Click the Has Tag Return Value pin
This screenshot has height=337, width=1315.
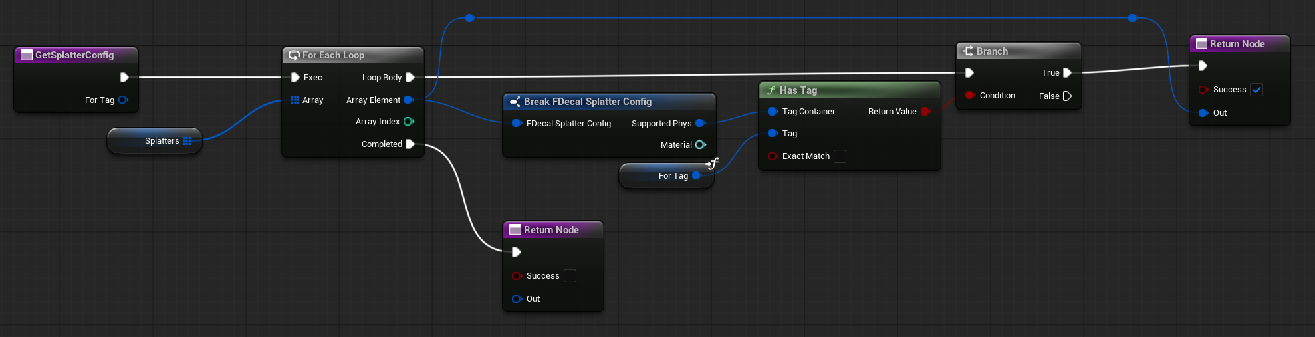(925, 112)
